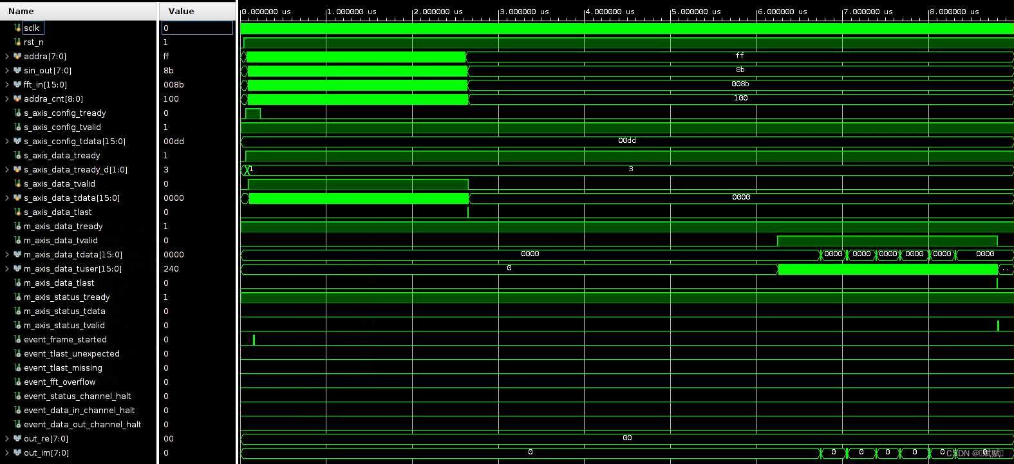Screen dimensions: 1014x464
Task: Click the sclk signal icon
Action: point(18,28)
